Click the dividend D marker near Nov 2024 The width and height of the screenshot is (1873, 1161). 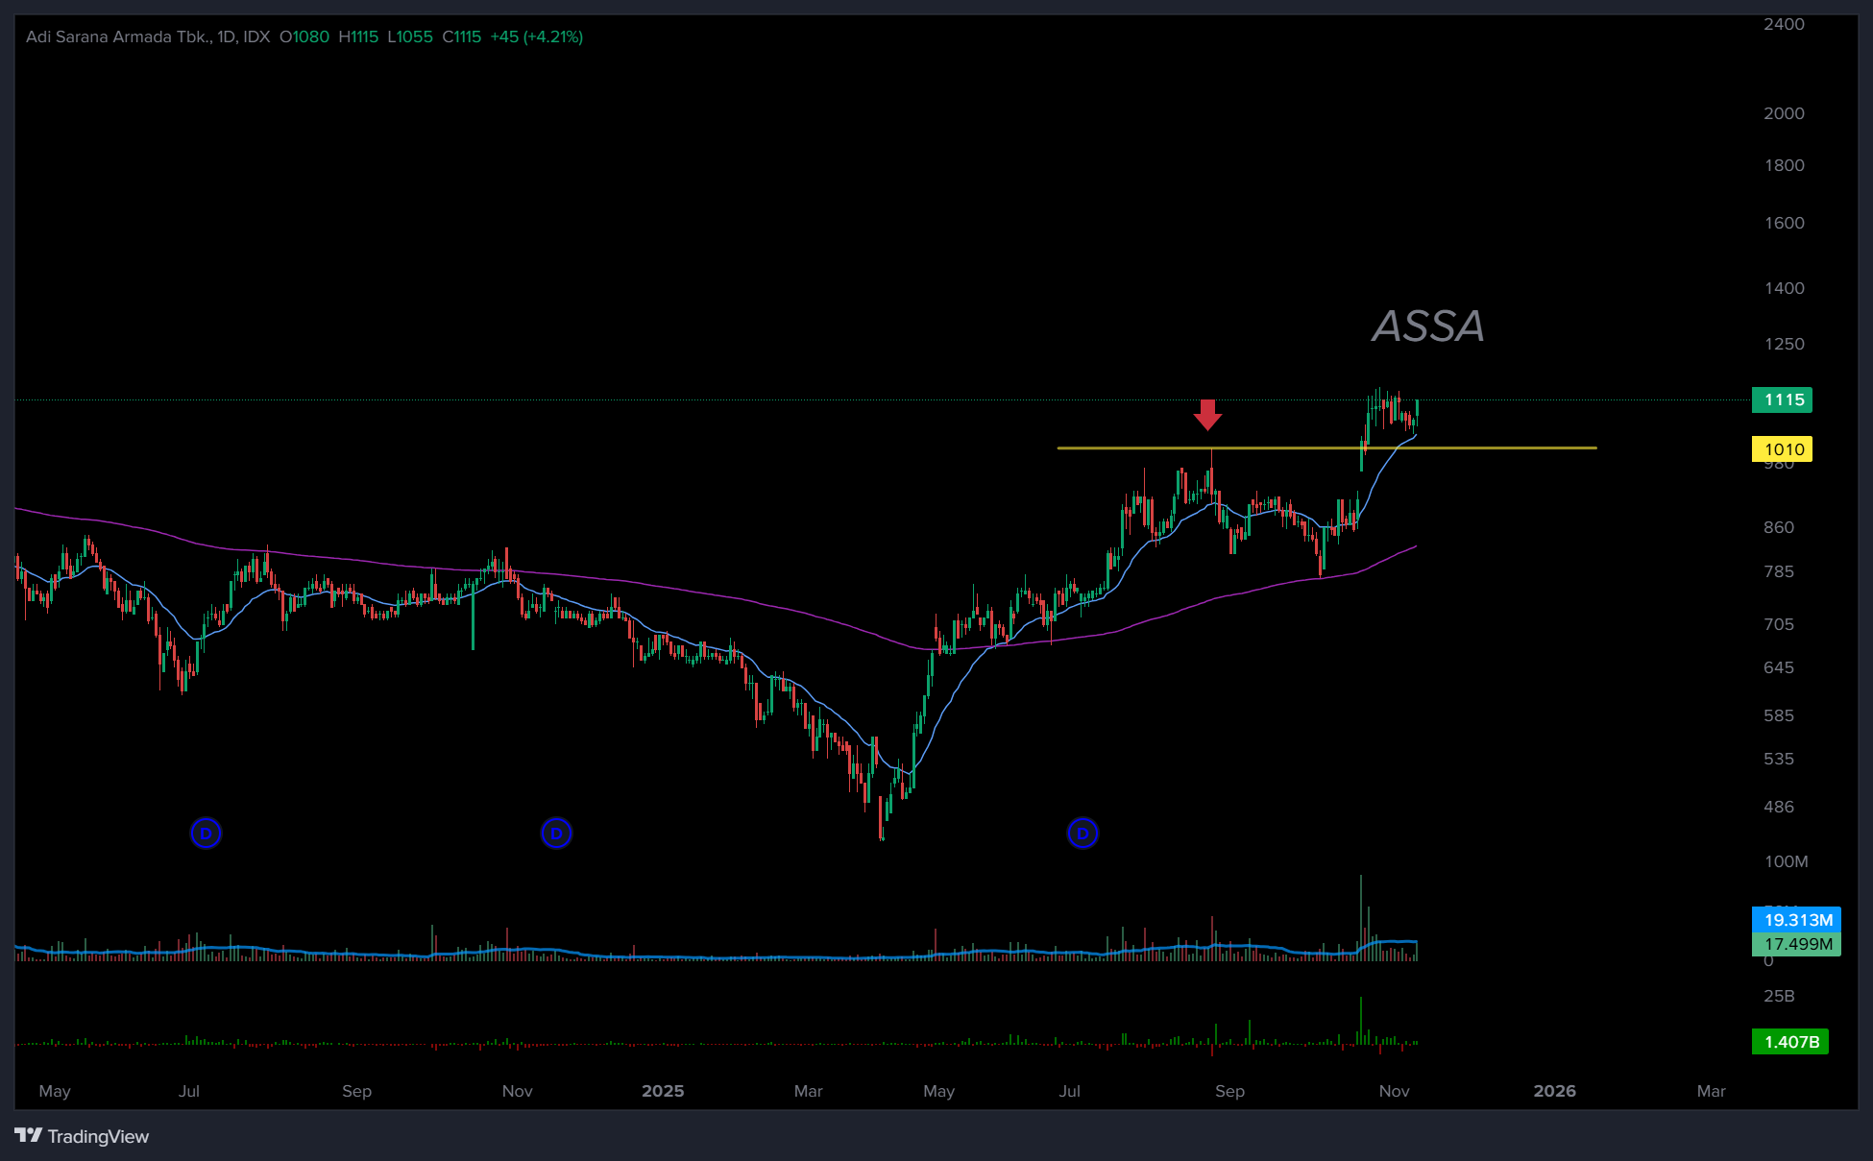(556, 833)
